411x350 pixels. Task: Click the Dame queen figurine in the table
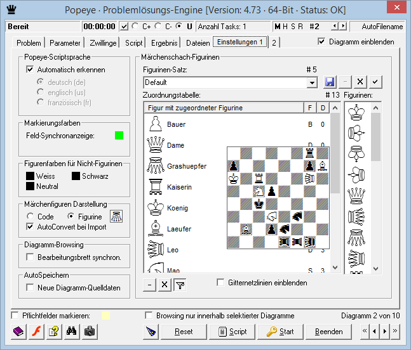point(156,145)
